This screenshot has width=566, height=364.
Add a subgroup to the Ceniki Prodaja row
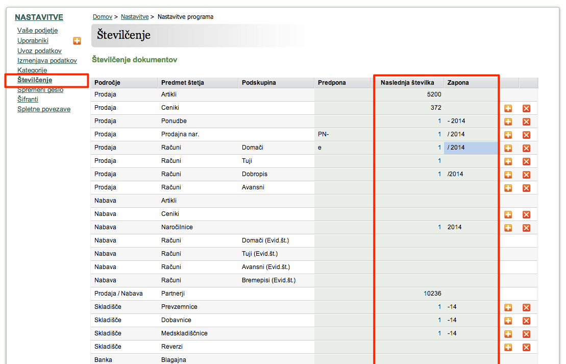point(508,108)
